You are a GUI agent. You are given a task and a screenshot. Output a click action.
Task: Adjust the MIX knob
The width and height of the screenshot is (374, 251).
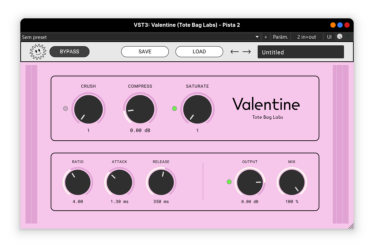point(292,182)
